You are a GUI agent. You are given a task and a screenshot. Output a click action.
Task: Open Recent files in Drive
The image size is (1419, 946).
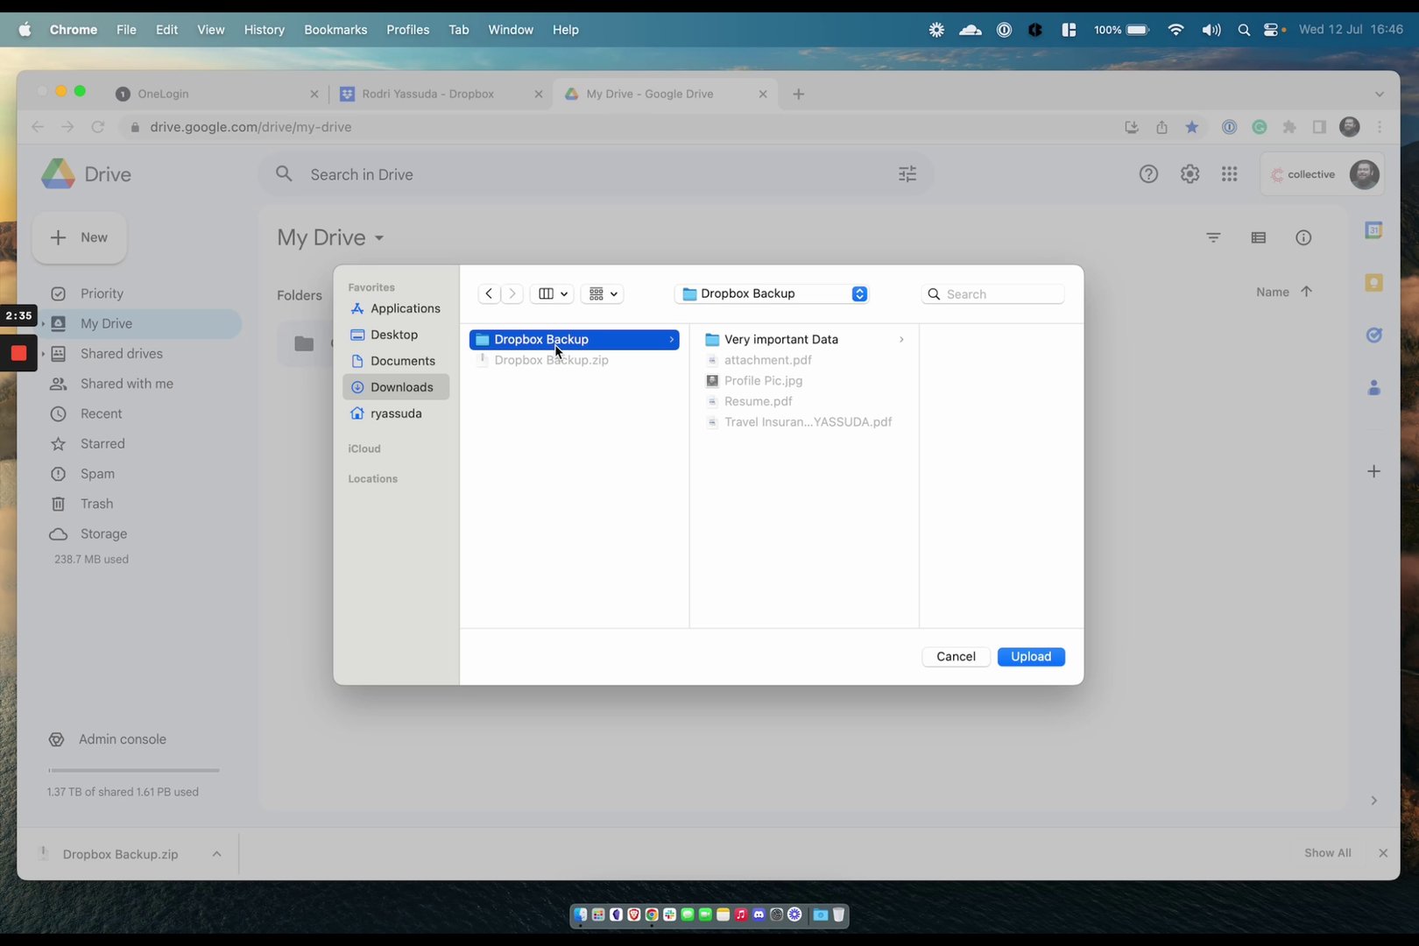(102, 413)
